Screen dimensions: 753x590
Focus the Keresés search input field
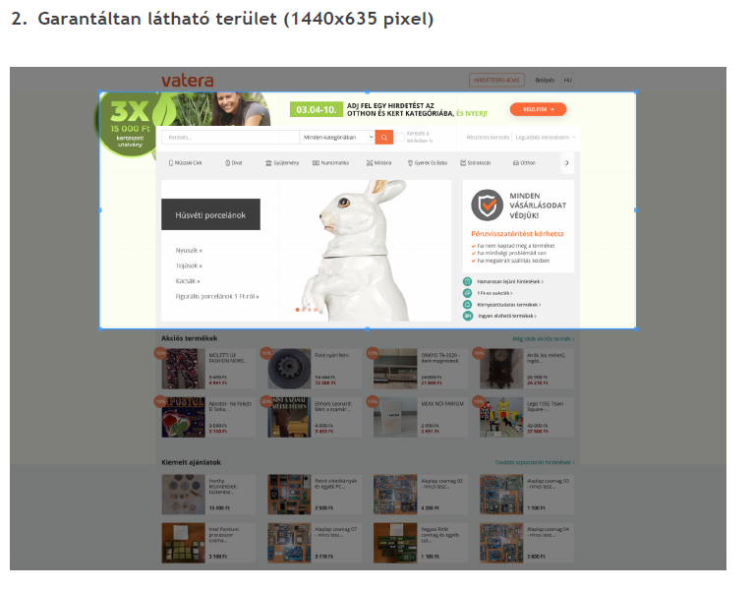[230, 138]
